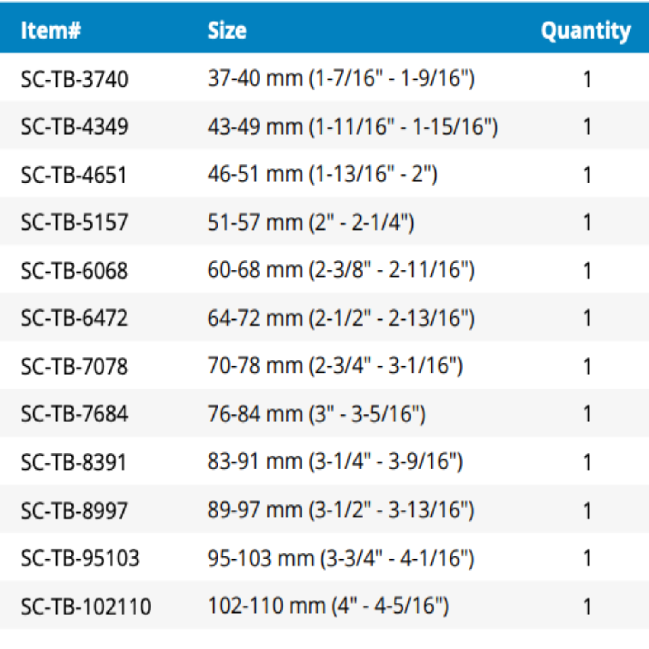Select item SC-TB-8391
This screenshot has width=649, height=649.
[74, 463]
